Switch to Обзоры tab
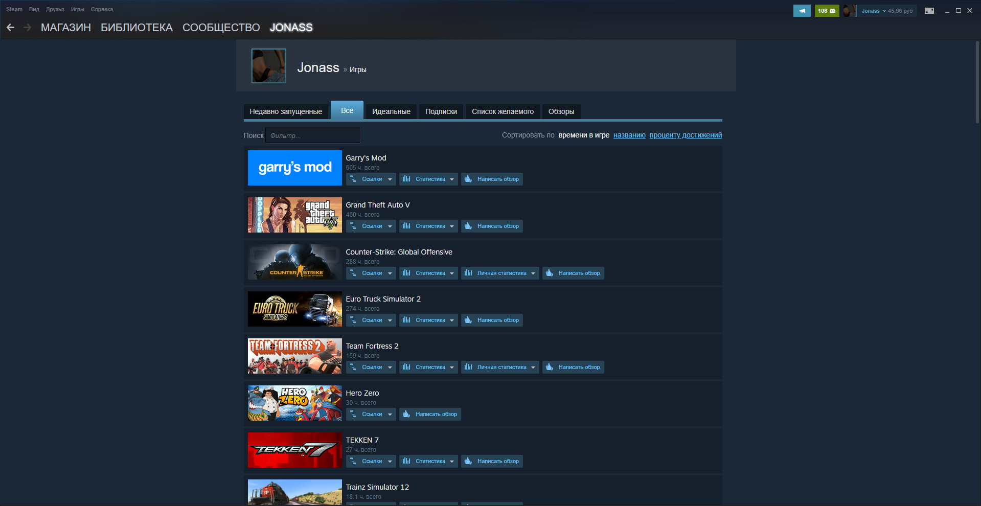 561,111
